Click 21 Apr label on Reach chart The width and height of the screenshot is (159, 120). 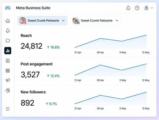pos(78,52)
